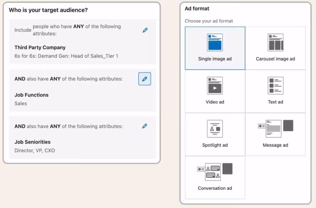Select the Text ad icon

[x=276, y=85]
